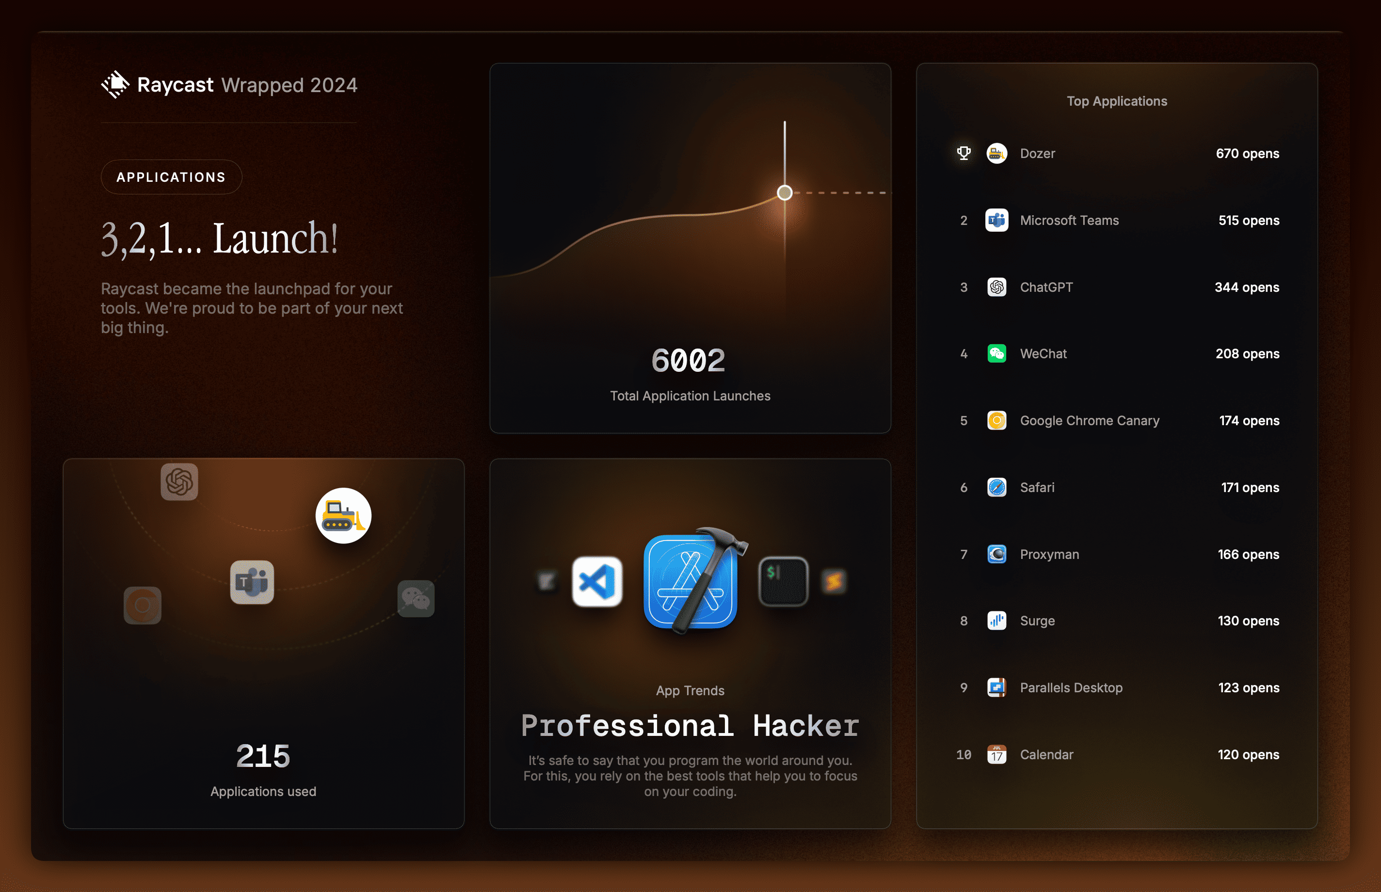Click the Professional Hacker heading

[690, 726]
